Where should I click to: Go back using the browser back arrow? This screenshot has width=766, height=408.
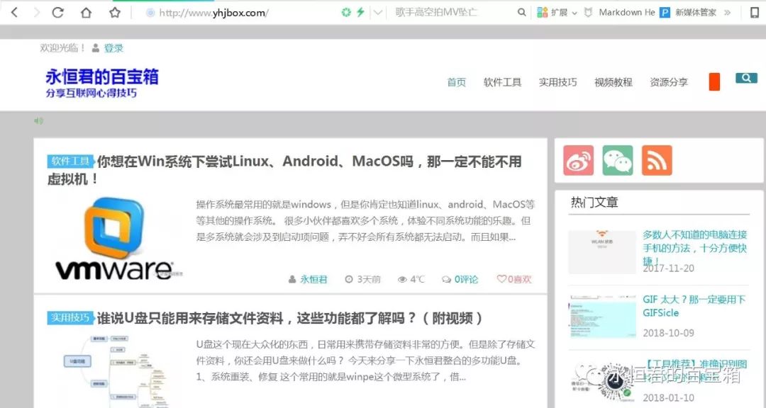pyautogui.click(x=14, y=13)
